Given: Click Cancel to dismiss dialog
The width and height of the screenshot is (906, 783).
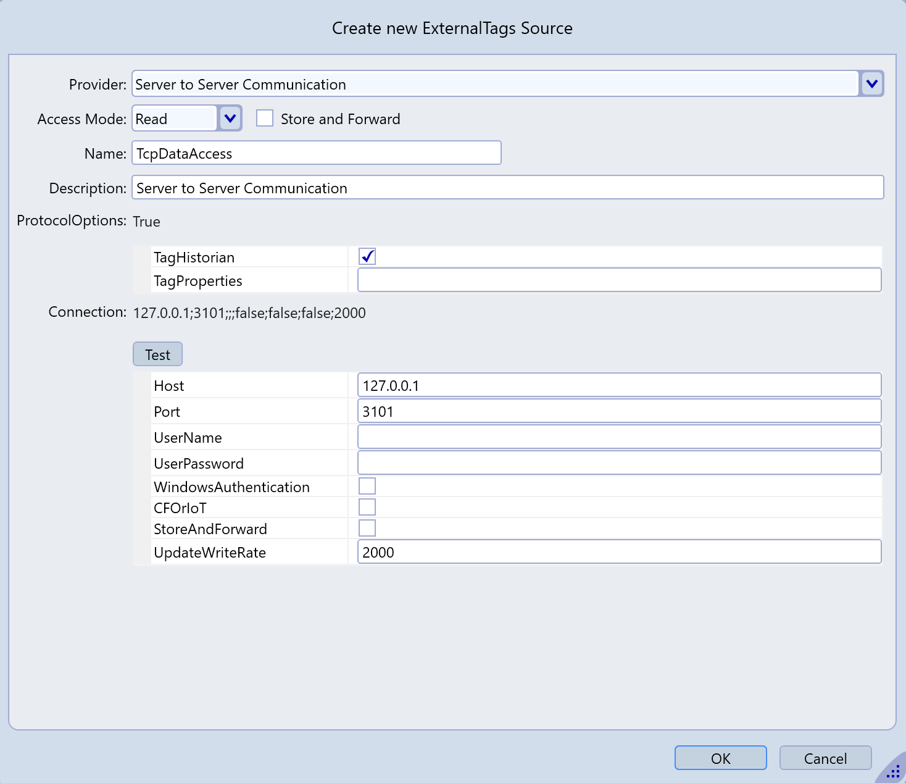Looking at the screenshot, I should click(x=825, y=758).
